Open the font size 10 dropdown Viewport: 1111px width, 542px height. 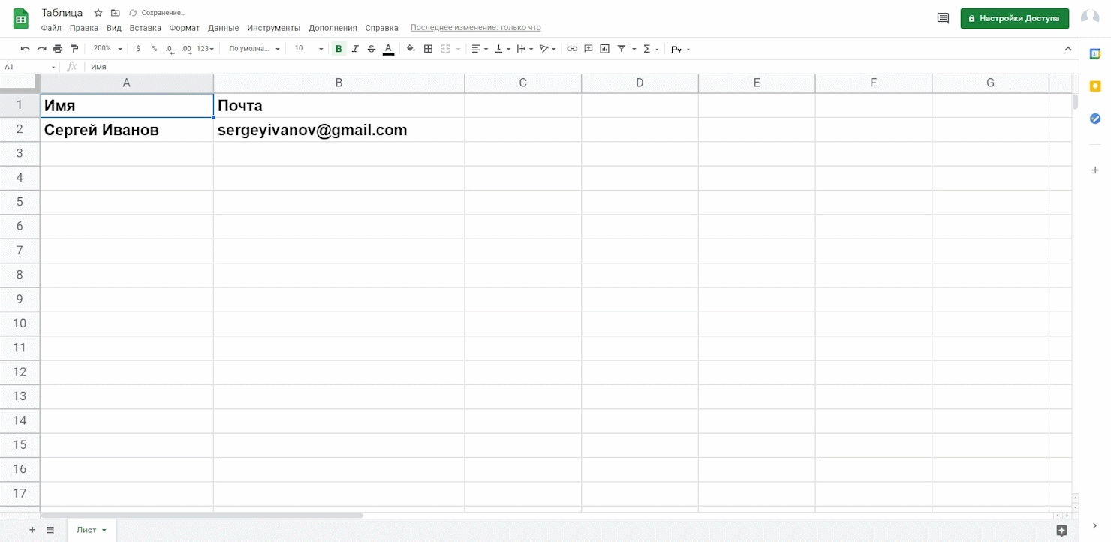[309, 49]
